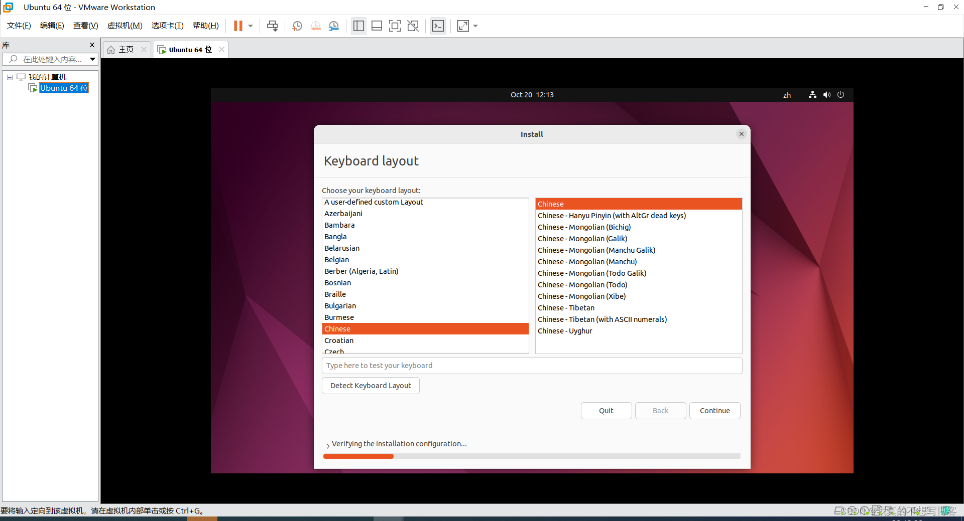Click the Ubuntu volume icon

(x=826, y=95)
